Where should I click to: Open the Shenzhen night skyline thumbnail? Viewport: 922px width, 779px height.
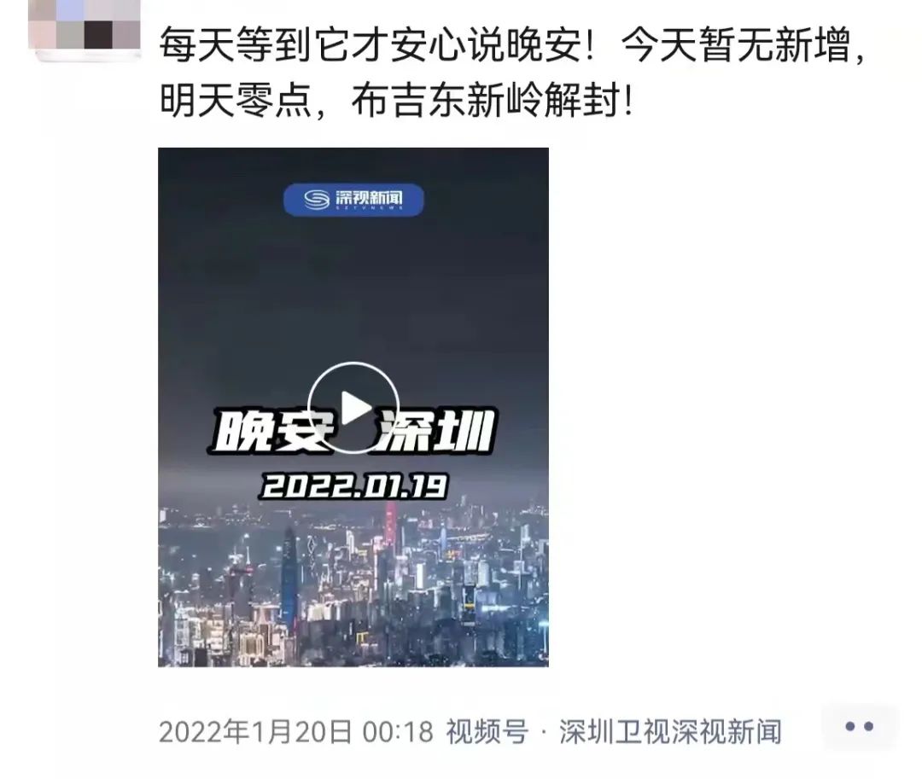tap(353, 407)
